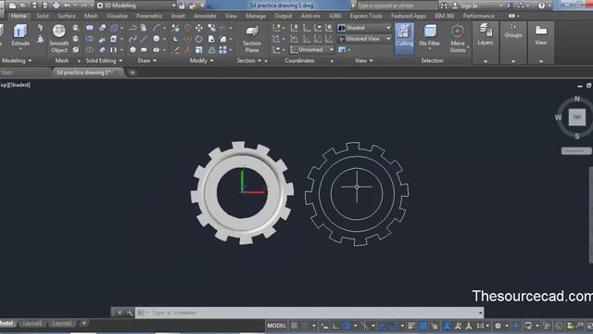Open the Shaded visual style dropdown
The image size is (593, 334).
point(364,28)
